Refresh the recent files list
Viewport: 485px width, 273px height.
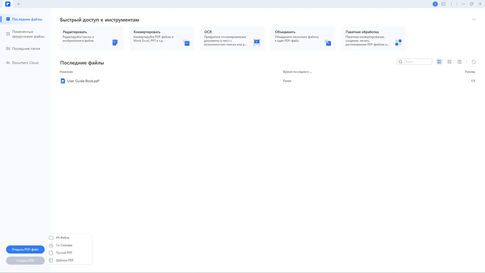(x=474, y=62)
